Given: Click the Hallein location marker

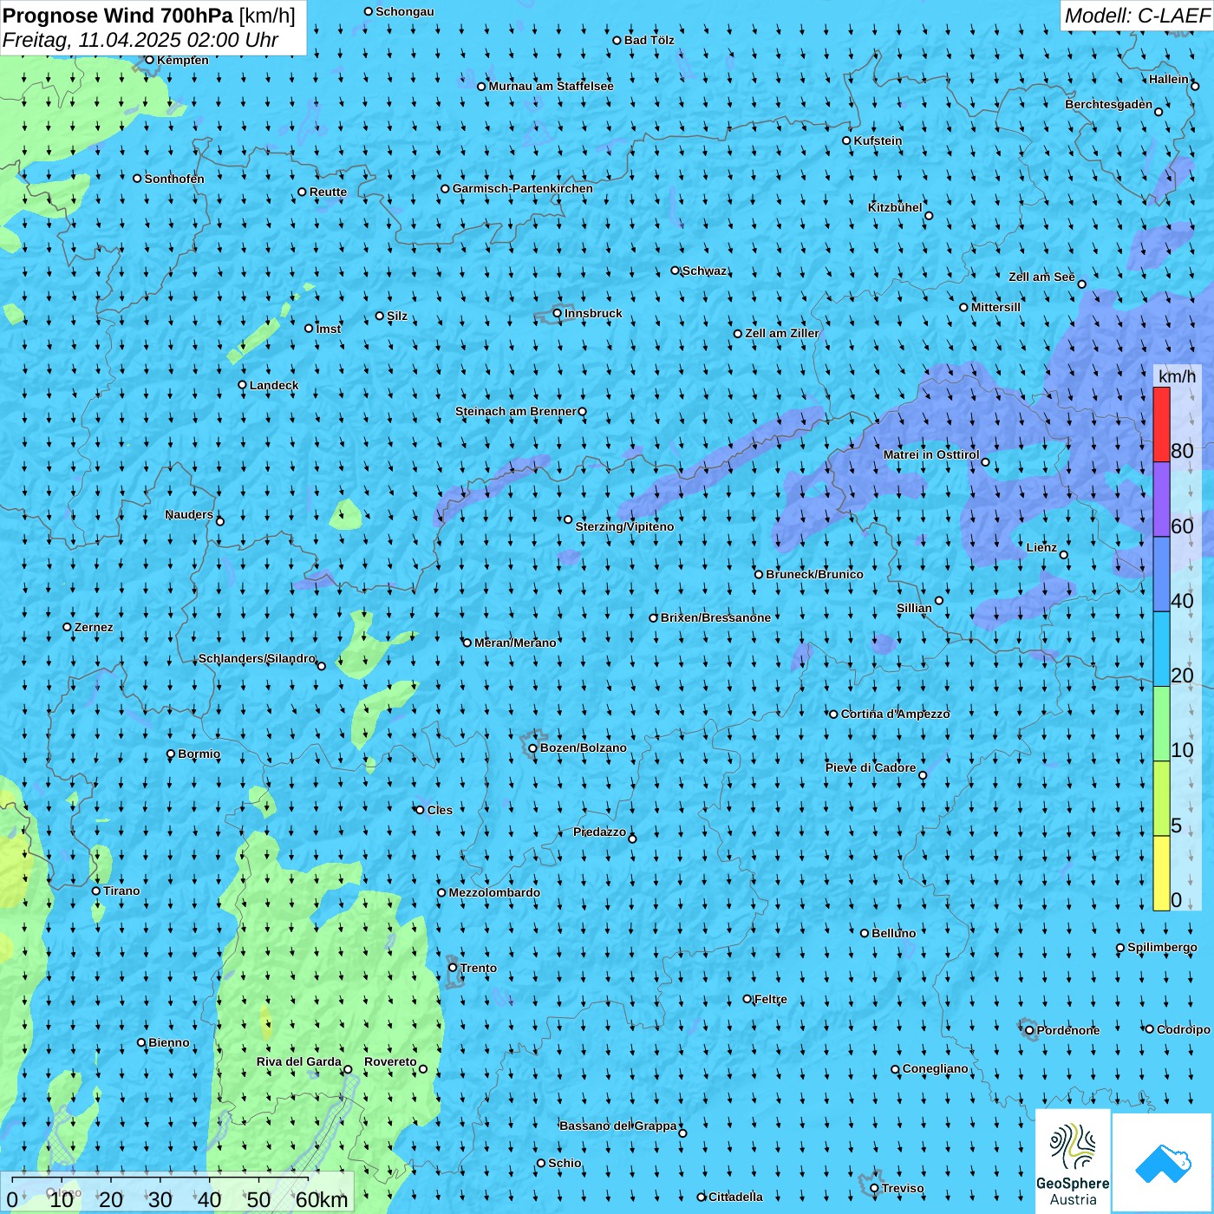Looking at the screenshot, I should 1195,86.
